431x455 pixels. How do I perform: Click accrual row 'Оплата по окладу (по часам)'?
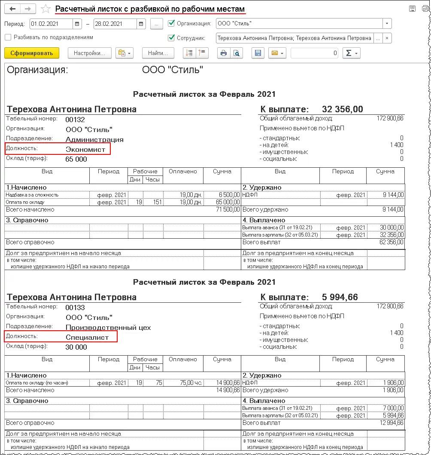click(x=37, y=383)
